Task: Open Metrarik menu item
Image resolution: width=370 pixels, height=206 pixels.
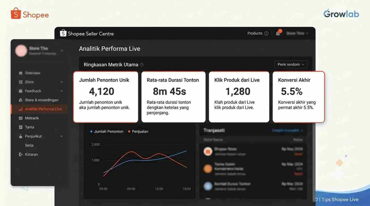Action: (32, 118)
